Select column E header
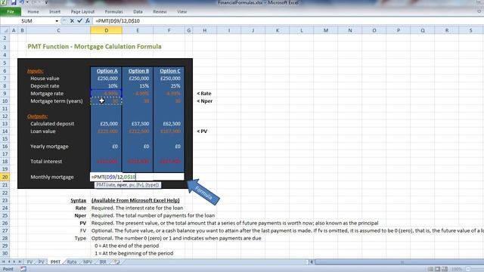The height and width of the screenshot is (272, 484). tap(138, 30)
